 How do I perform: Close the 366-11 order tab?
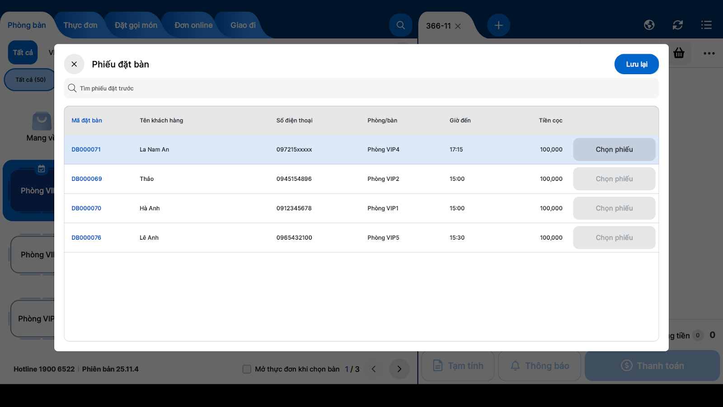click(458, 26)
